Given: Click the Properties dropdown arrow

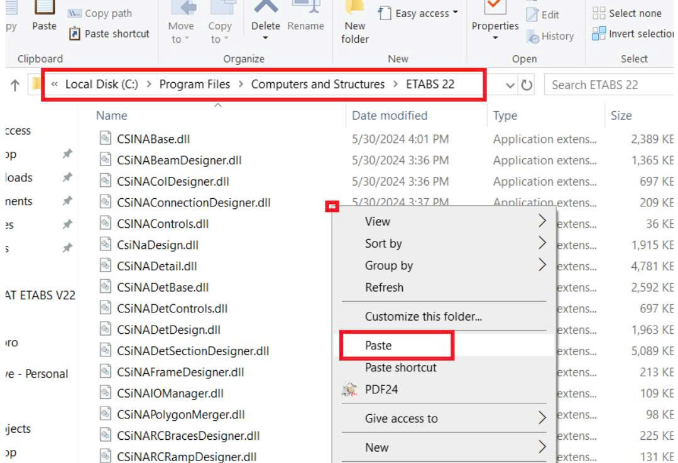Looking at the screenshot, I should pyautogui.click(x=495, y=38).
